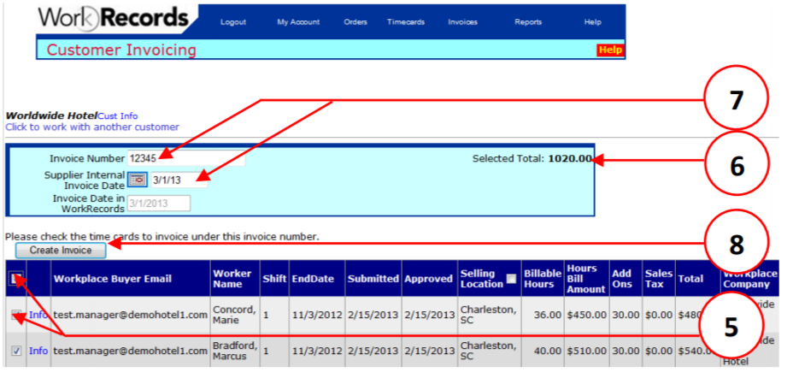The width and height of the screenshot is (799, 378).
Task: Uncheck the Concord, Marie time card checkbox
Action: [15, 315]
